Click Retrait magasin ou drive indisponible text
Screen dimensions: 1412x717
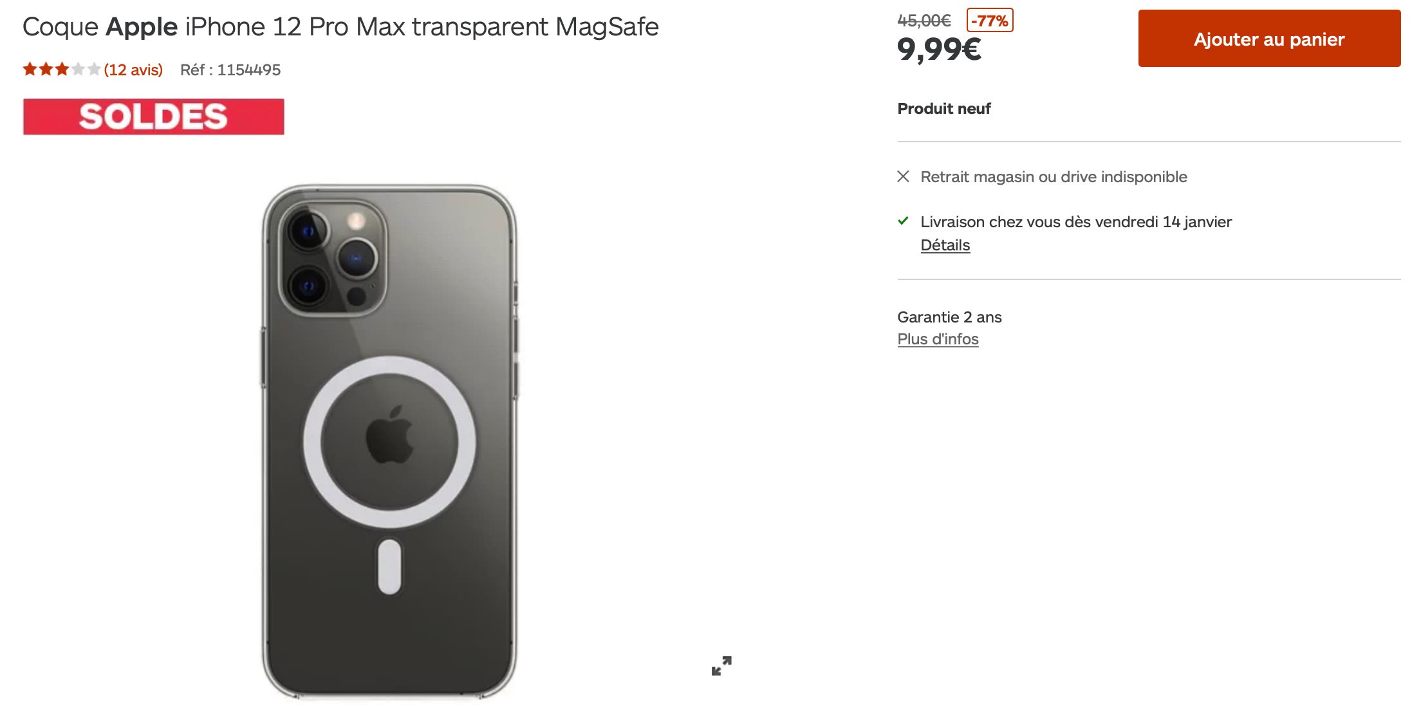pos(1054,177)
